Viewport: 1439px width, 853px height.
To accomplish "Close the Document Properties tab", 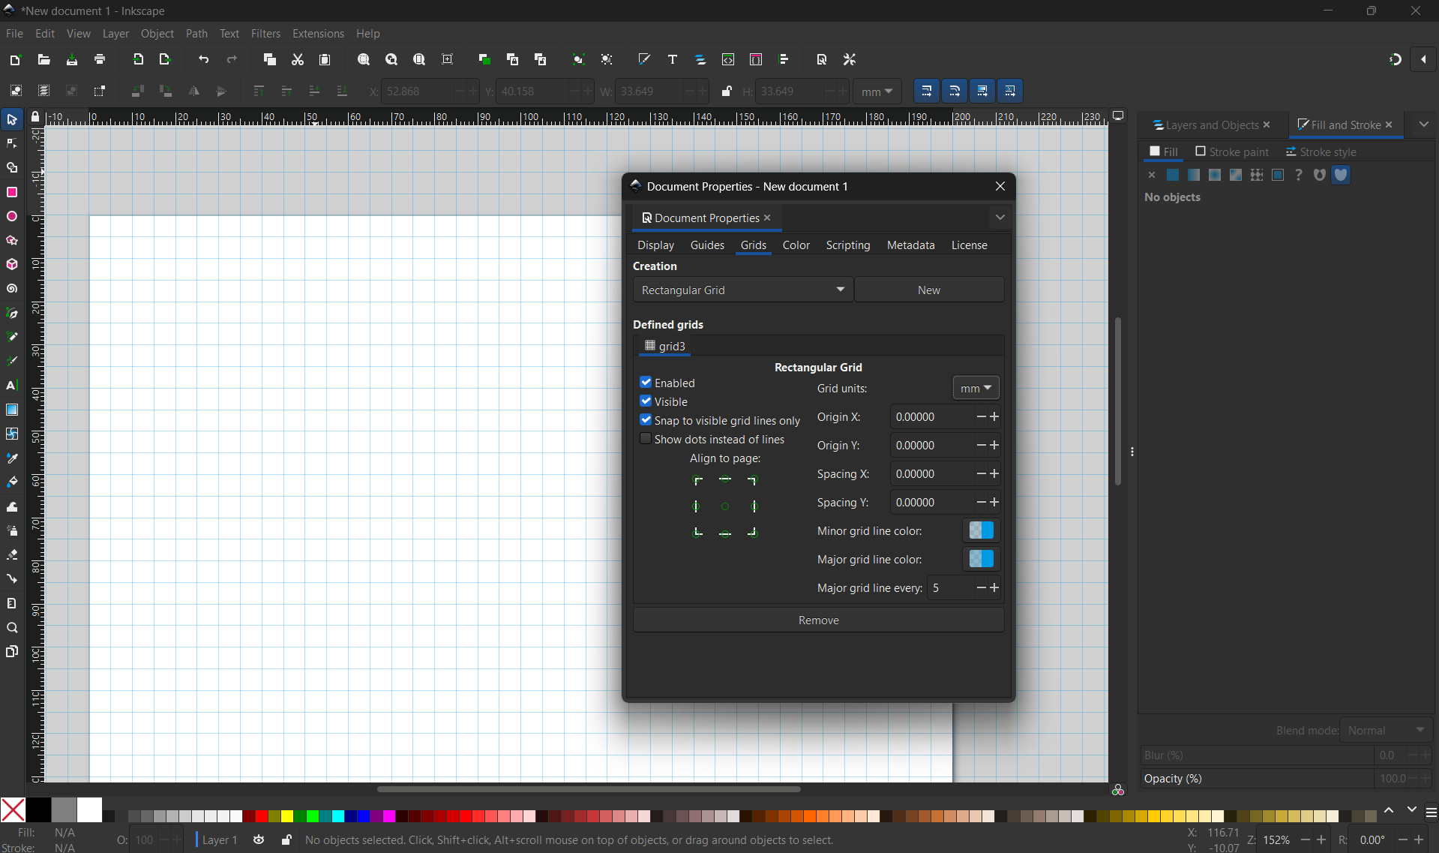I will (x=767, y=218).
